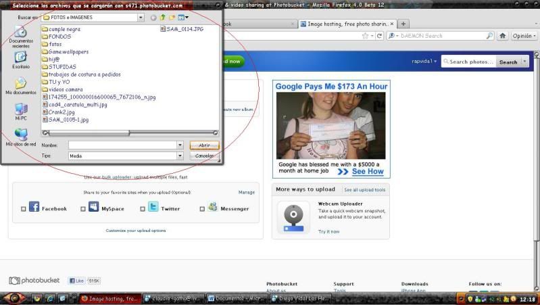Create new folder icon in file dialog
Screen dimensions: 540x305
point(172,17)
